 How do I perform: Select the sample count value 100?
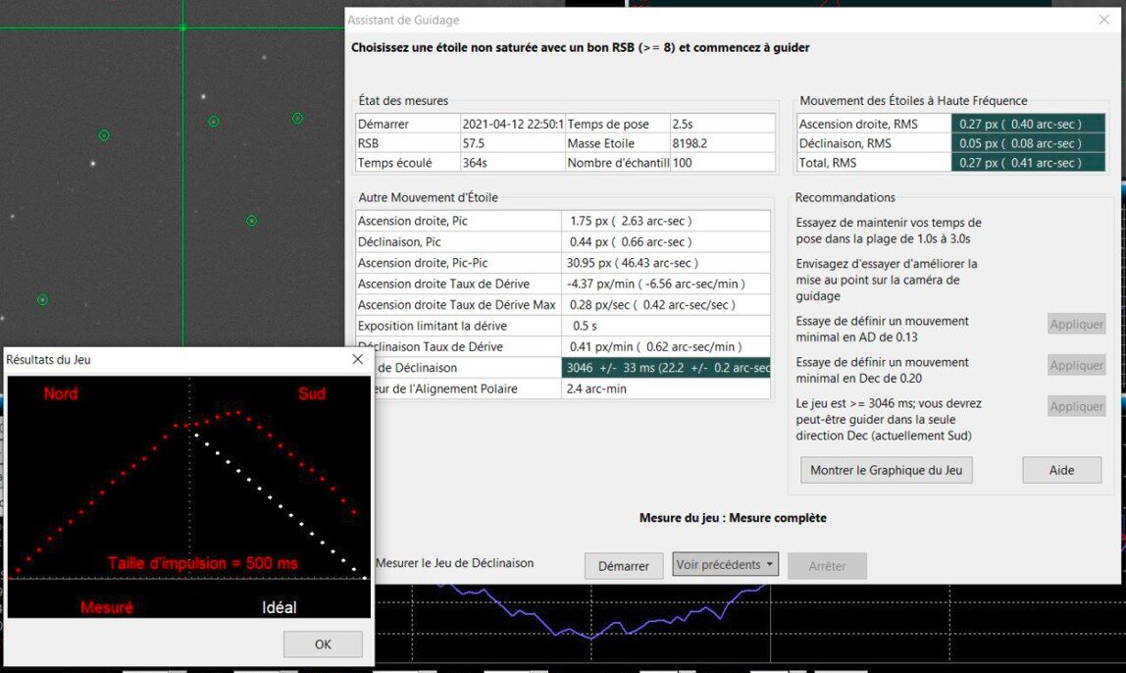[723, 162]
